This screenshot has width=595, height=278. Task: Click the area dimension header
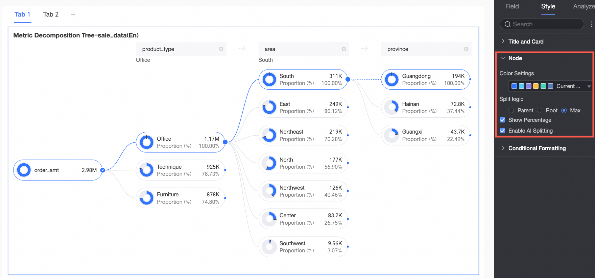point(304,49)
